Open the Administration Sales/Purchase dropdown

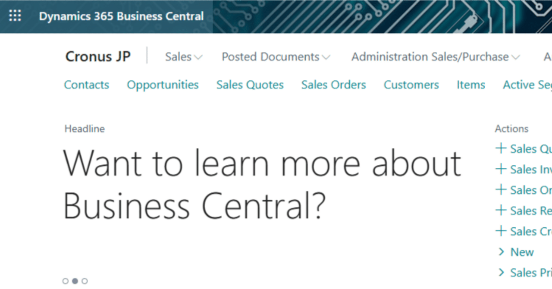click(x=435, y=57)
